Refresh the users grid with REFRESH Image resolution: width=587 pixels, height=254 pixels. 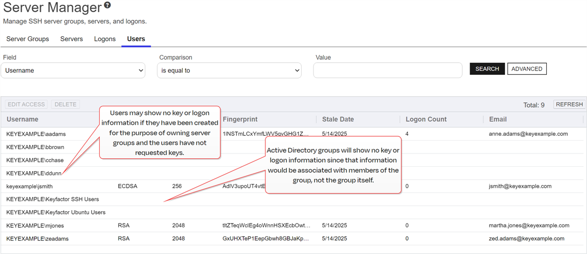(x=569, y=105)
